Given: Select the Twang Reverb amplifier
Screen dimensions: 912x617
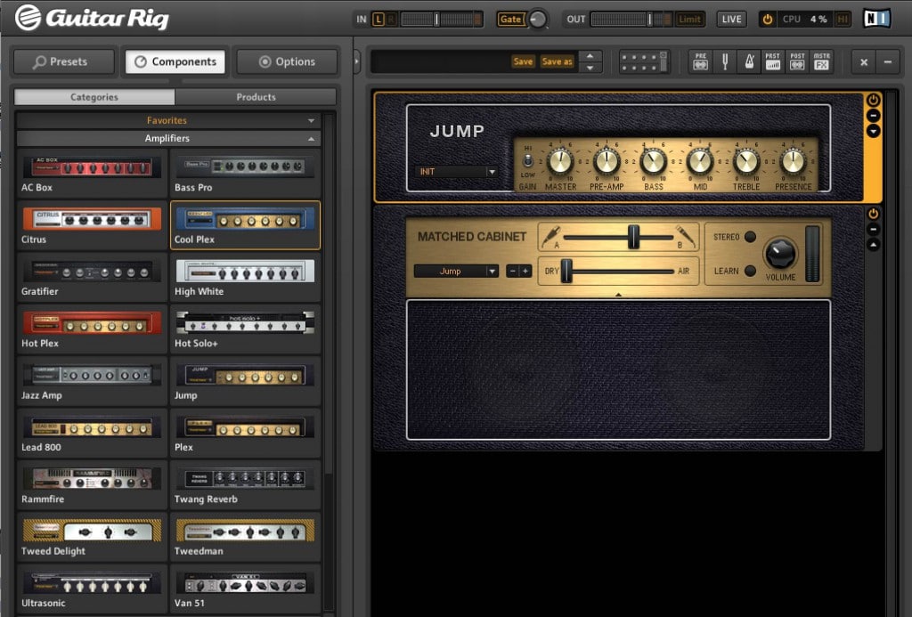Looking at the screenshot, I should (245, 483).
